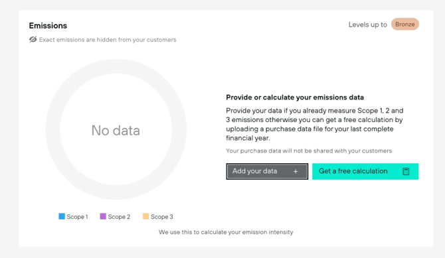
Task: Click the hidden-eye icon beside emissions notice
Action: click(33, 39)
